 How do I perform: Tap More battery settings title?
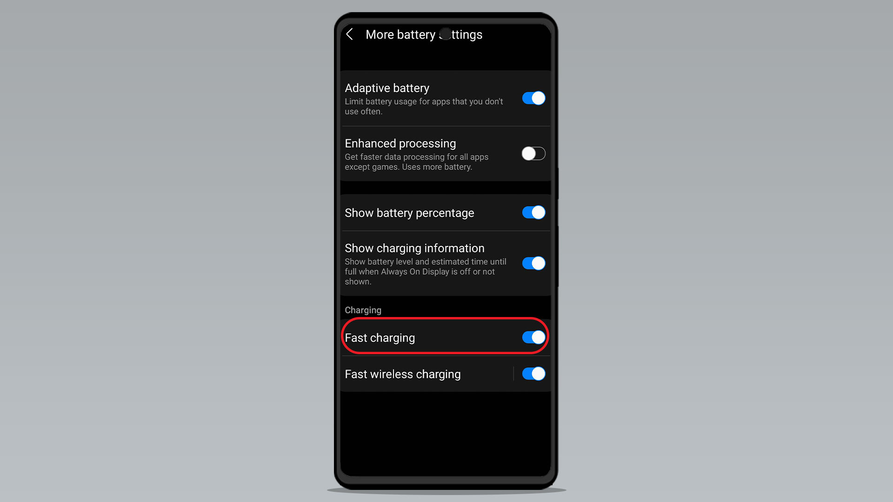click(425, 34)
